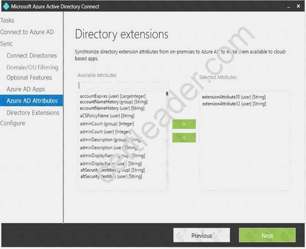
Task: Select adminCount (user) [Integer]
Action: (106, 132)
